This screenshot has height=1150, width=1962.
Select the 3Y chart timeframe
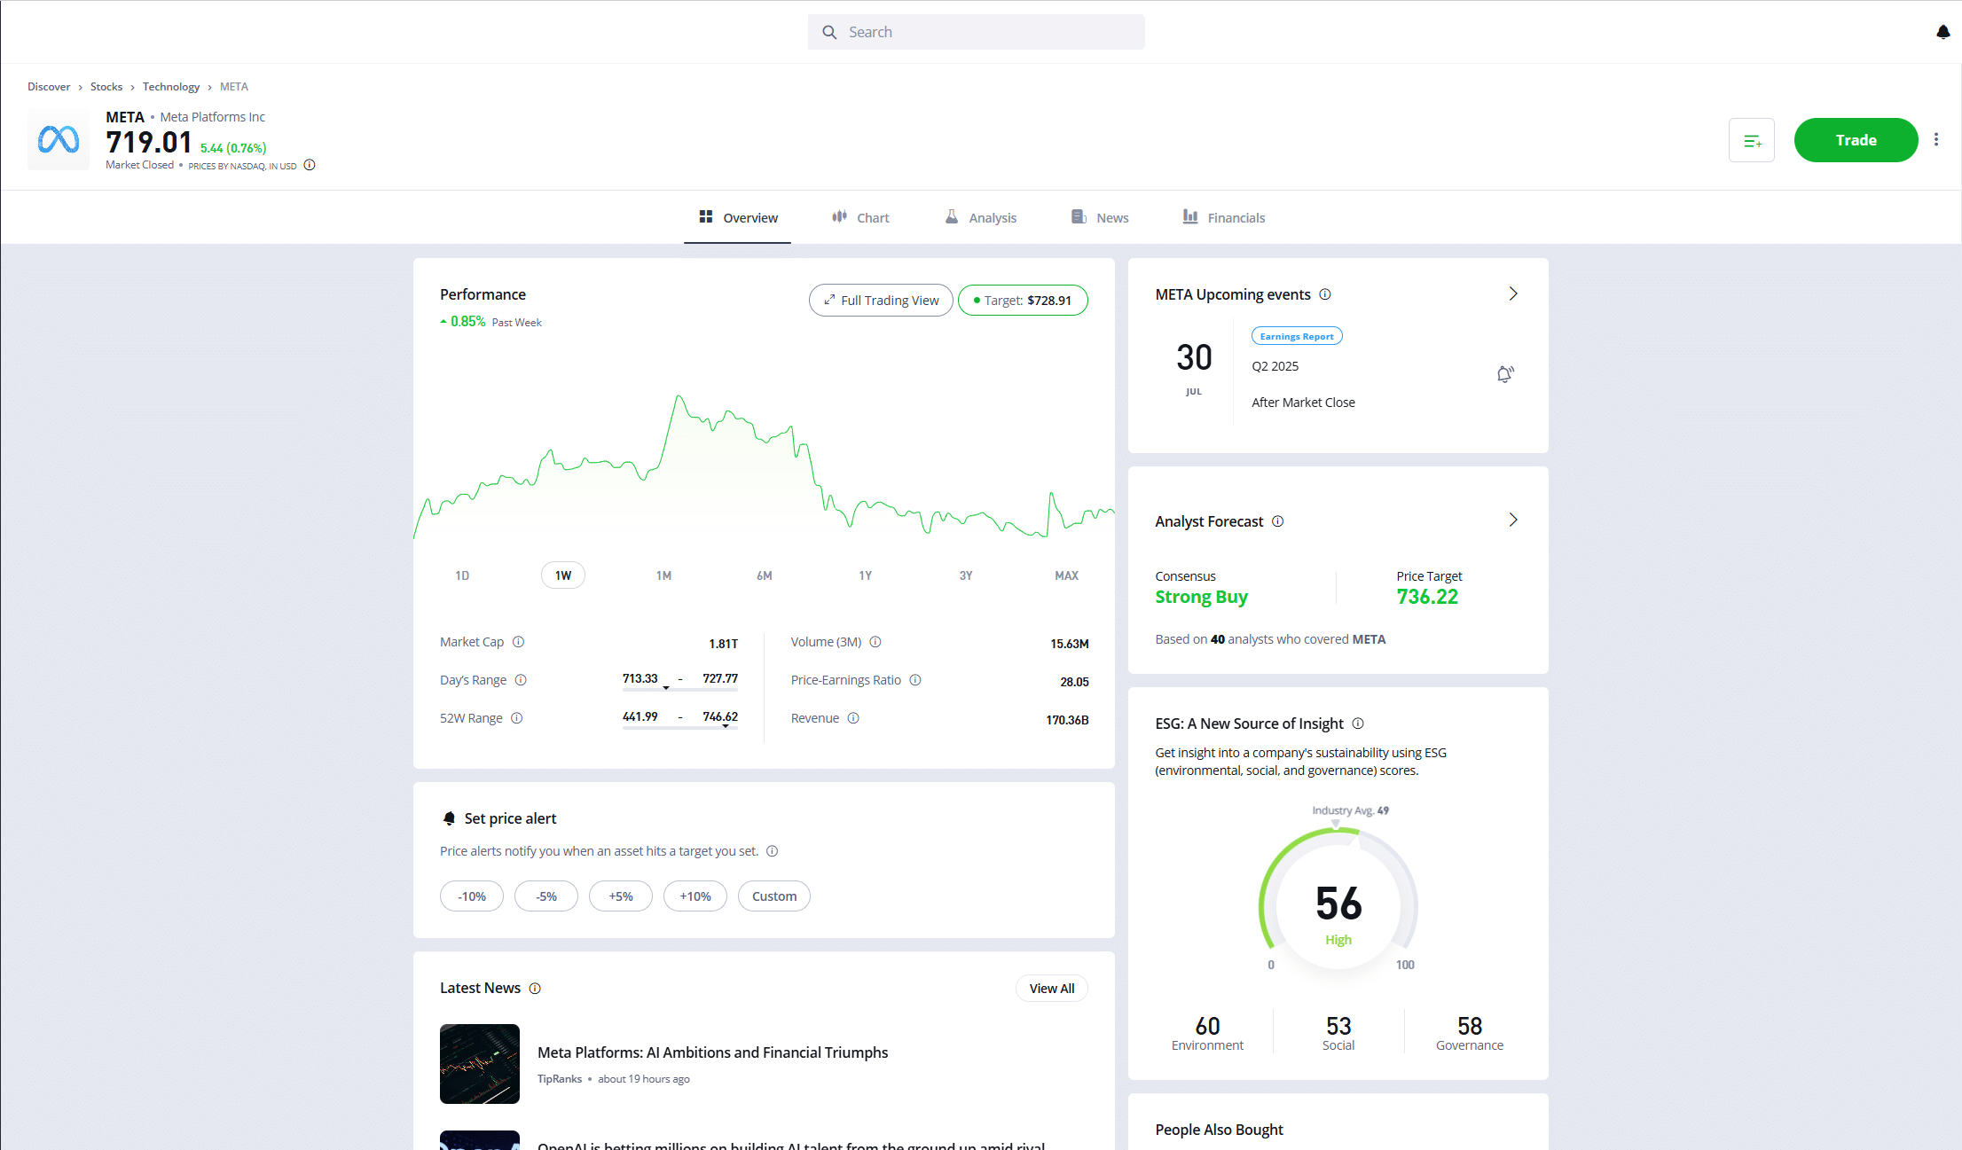(x=966, y=575)
